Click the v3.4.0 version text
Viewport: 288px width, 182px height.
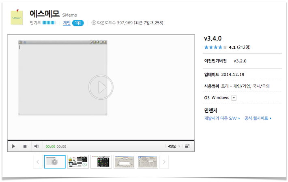pos(213,39)
